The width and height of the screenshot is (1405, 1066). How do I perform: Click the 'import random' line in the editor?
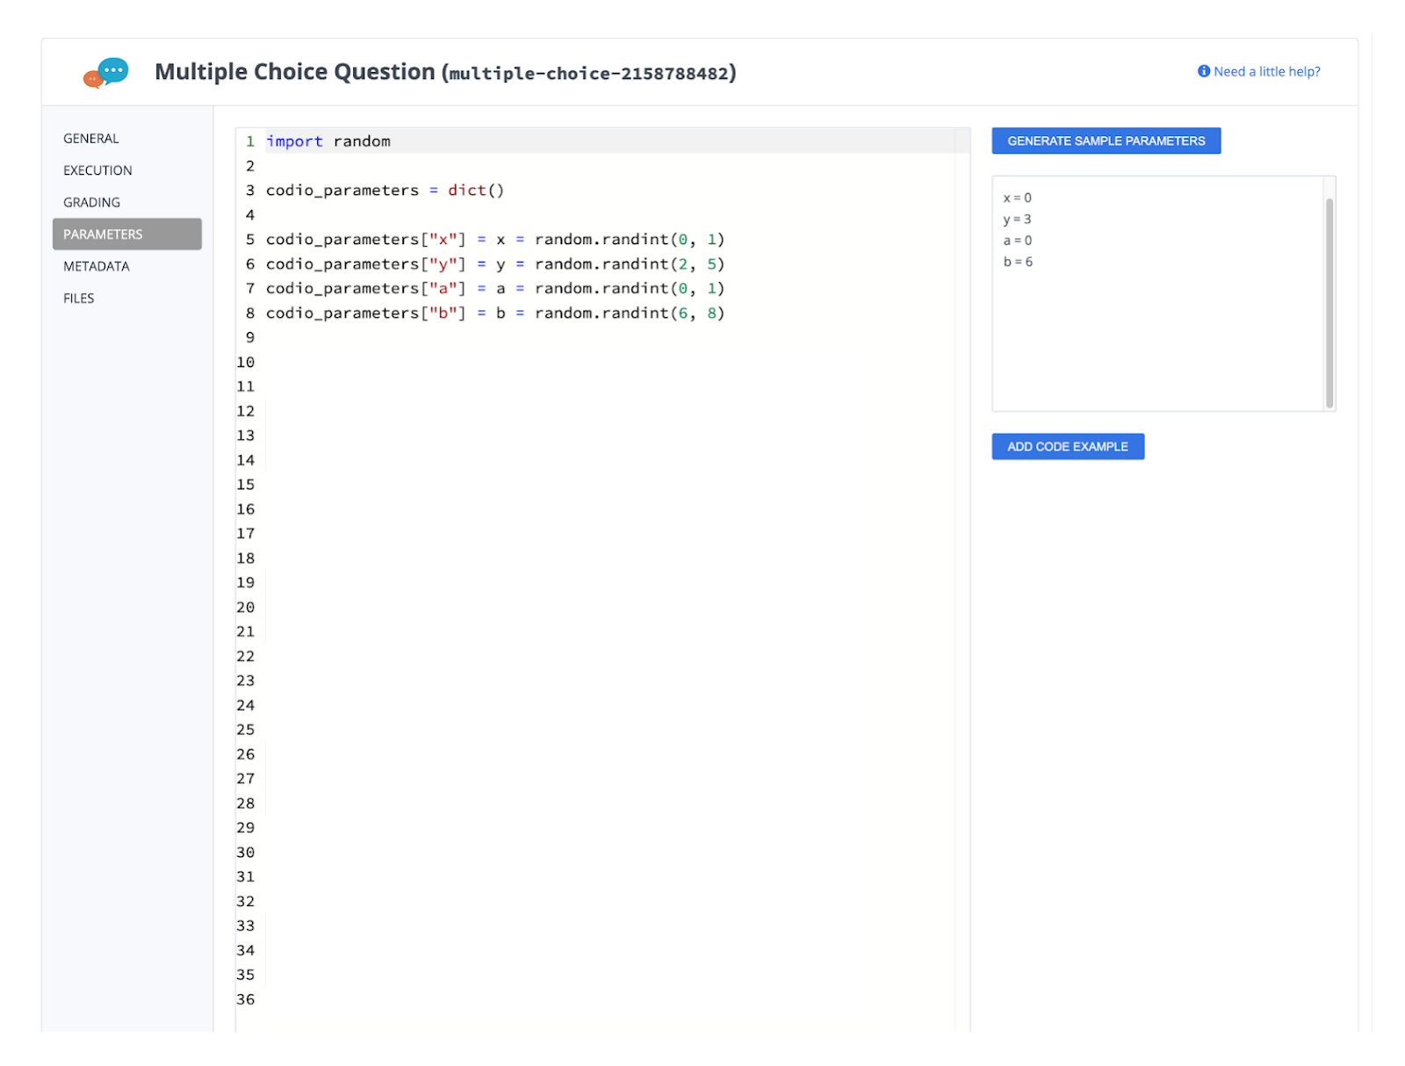328,140
